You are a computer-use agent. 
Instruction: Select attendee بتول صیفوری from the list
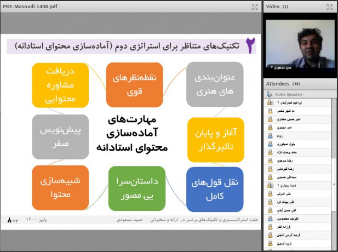pyautogui.click(x=298, y=144)
